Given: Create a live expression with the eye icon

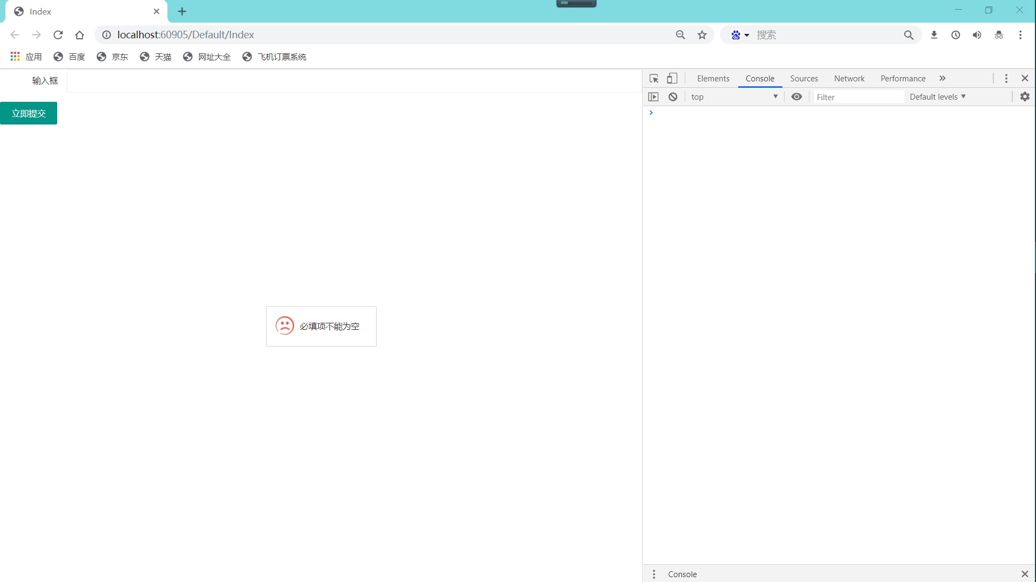Looking at the screenshot, I should click(x=797, y=96).
